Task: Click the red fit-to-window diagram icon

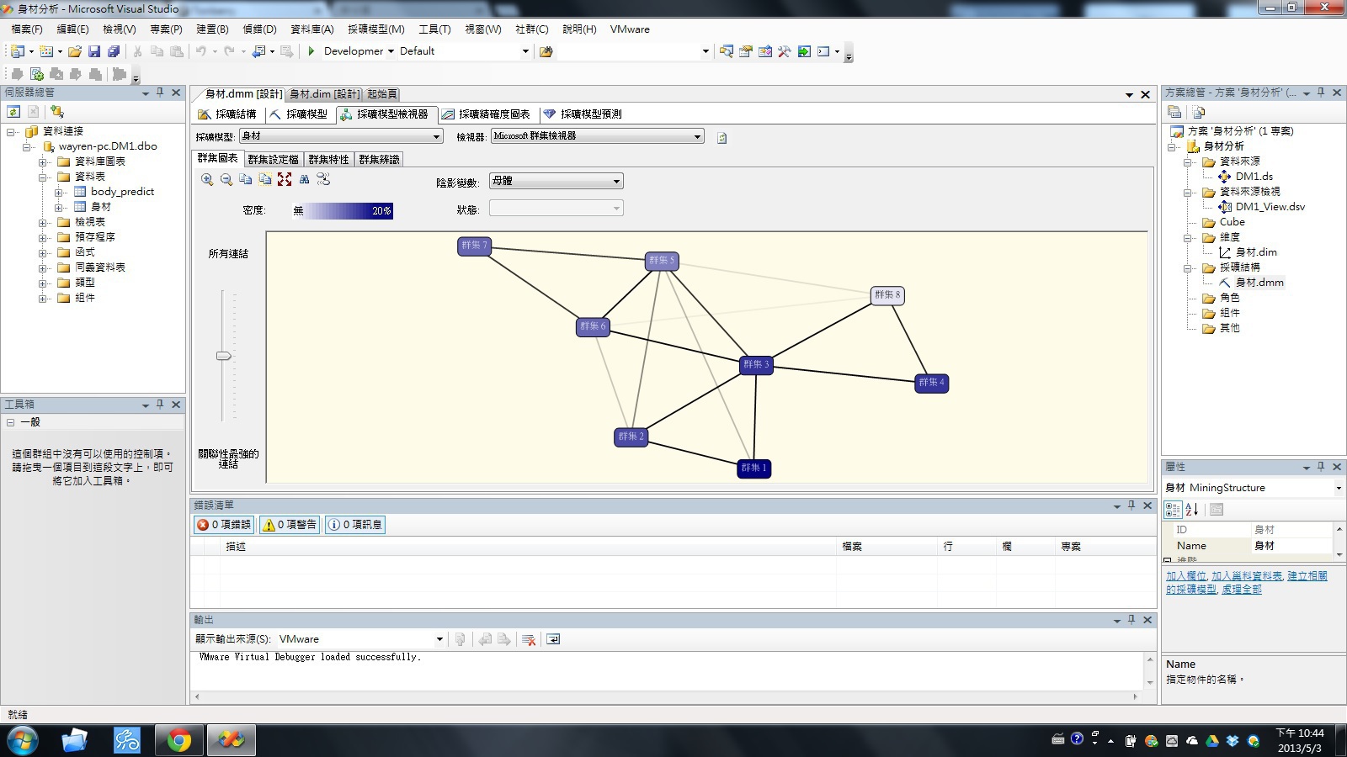Action: [285, 179]
